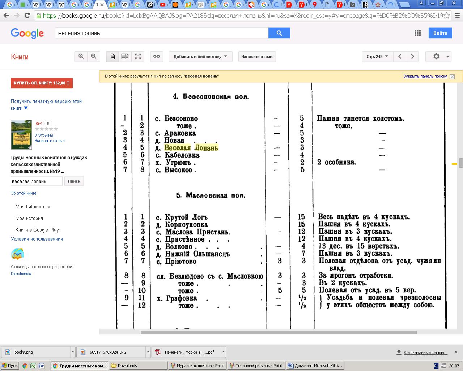This screenshot has width=463, height=371.
Task: Switch to two-page view mode
Action: click(125, 57)
